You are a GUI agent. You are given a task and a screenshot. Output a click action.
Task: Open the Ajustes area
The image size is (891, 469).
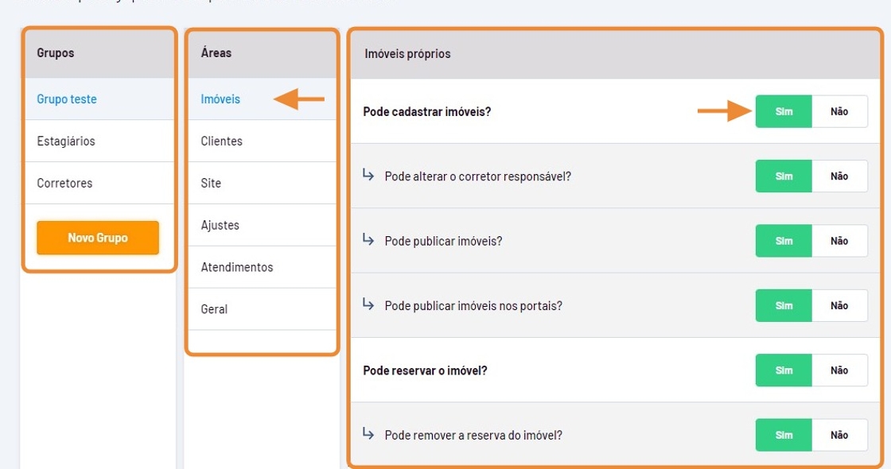[x=220, y=226]
